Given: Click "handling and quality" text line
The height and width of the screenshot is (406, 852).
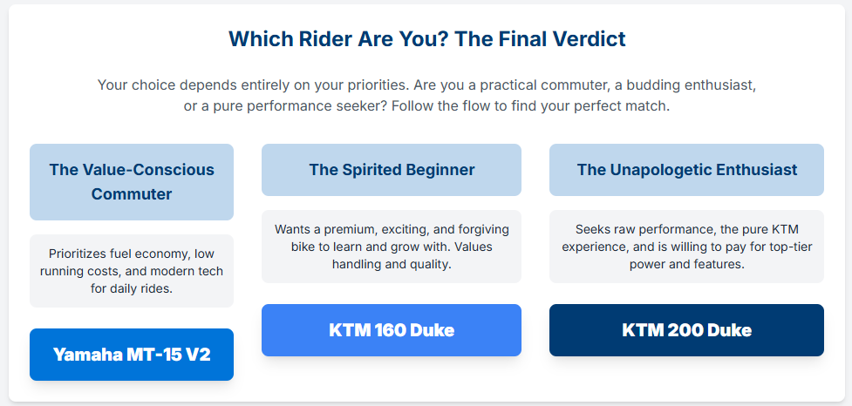Looking at the screenshot, I should click(392, 264).
